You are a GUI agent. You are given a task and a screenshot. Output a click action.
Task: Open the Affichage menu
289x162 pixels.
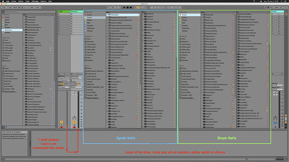tap(35, 1)
